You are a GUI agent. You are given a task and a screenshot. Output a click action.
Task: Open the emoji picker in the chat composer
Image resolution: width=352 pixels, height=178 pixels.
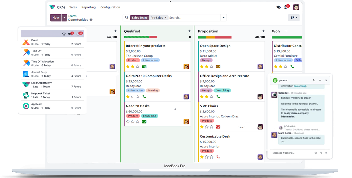[x=316, y=153]
